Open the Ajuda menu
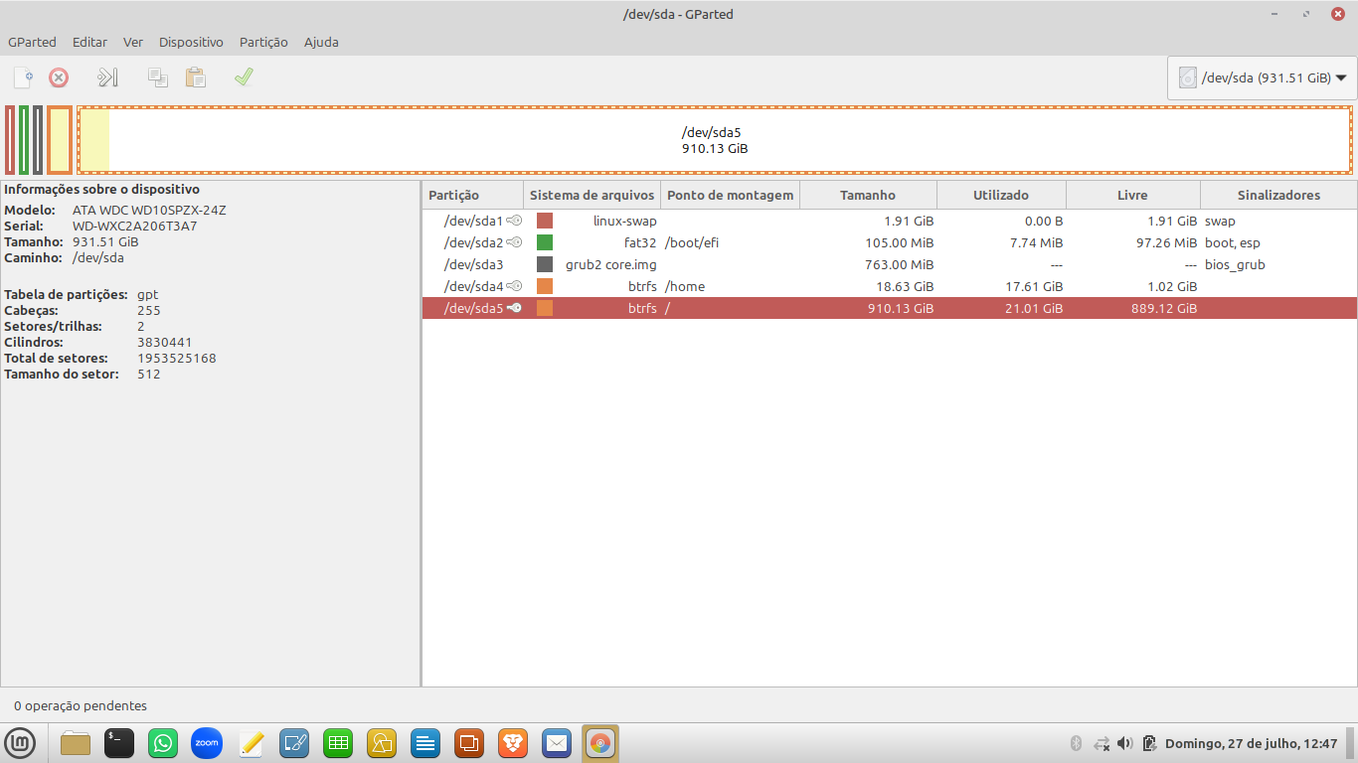The image size is (1358, 763). click(321, 42)
